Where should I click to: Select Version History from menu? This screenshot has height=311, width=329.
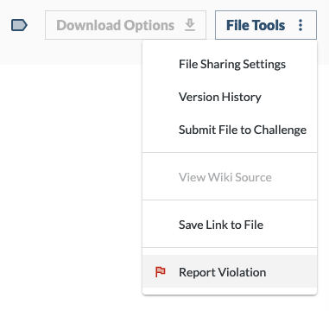click(x=230, y=97)
